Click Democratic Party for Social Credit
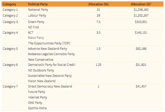The height and width of the screenshot is (112, 165). (x=52, y=65)
